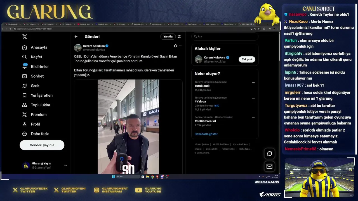
Task: Open Keşfet explore page
Action: [x=32, y=57]
